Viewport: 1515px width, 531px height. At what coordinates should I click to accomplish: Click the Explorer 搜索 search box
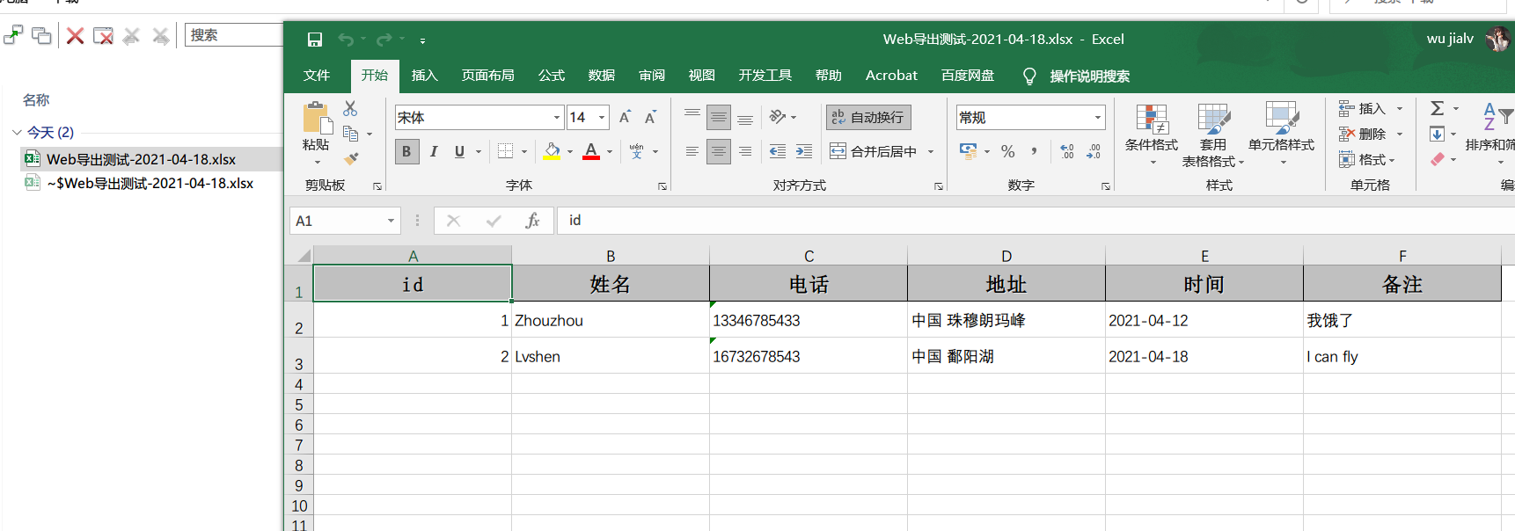tap(233, 35)
